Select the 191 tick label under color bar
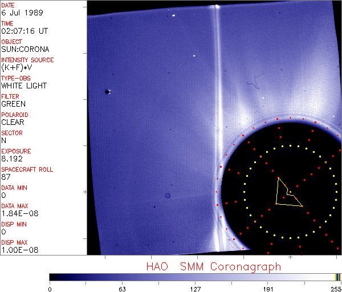The width and height of the screenshot is (342, 292). click(x=268, y=288)
